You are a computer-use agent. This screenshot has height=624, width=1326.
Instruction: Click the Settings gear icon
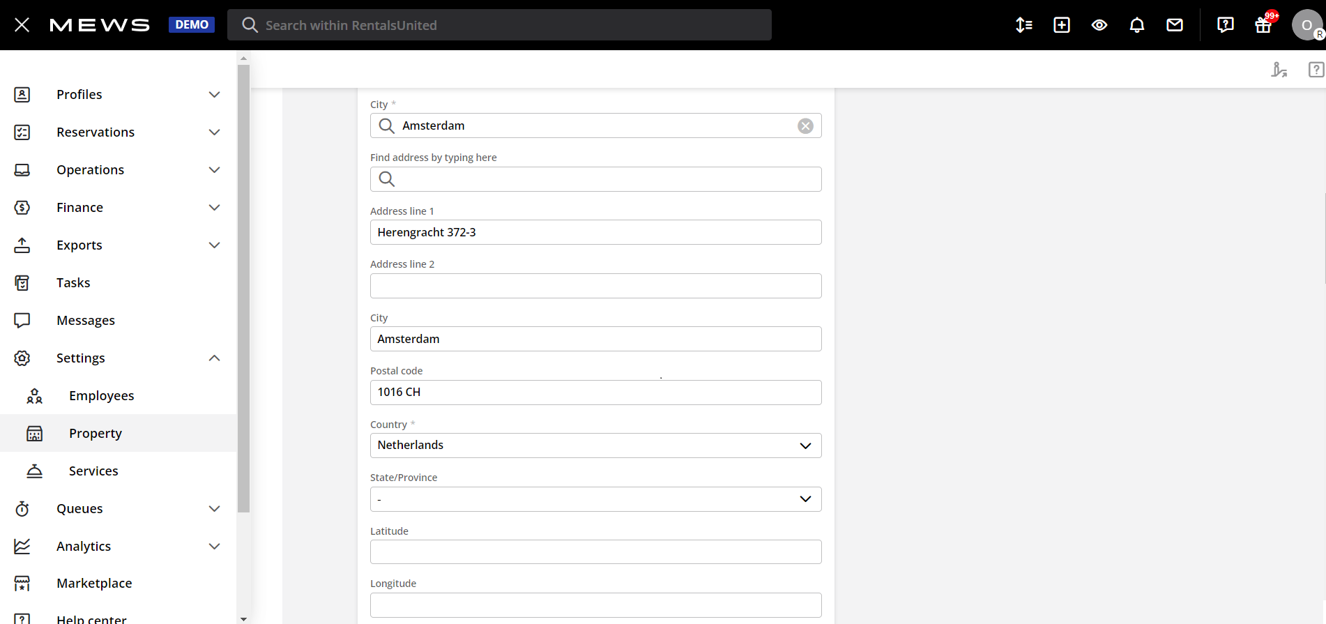(22, 358)
